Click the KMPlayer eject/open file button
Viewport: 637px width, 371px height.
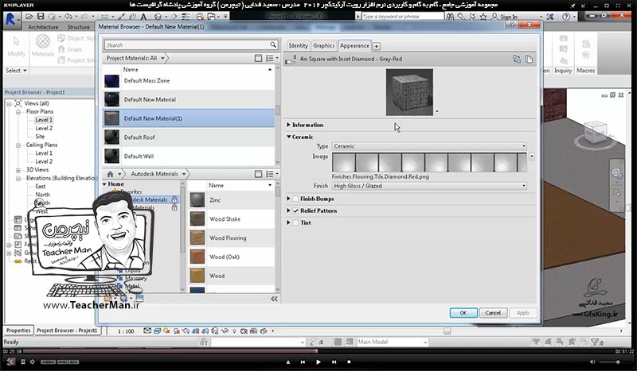(288, 361)
